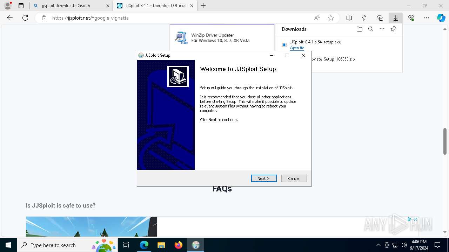
Task: Open network status in system tray
Action: 395,245
